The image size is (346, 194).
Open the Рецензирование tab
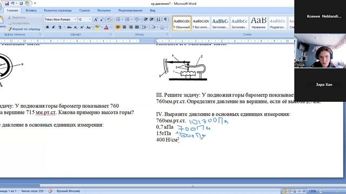click(130, 10)
